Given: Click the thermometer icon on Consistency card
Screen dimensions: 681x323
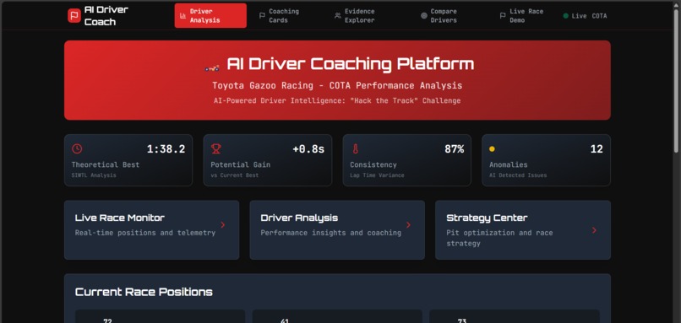Looking at the screenshot, I should pyautogui.click(x=355, y=148).
